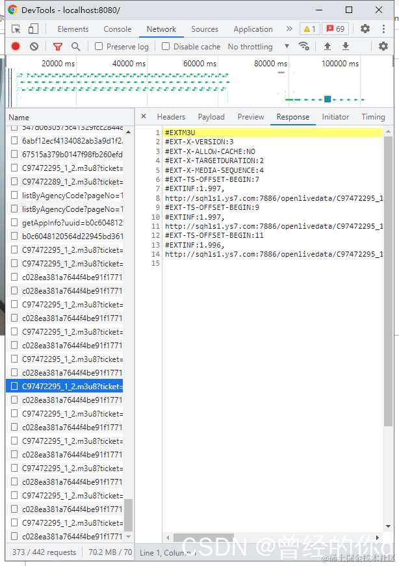View the request Preview tab
Screen dimensions: 399x566
click(x=251, y=117)
